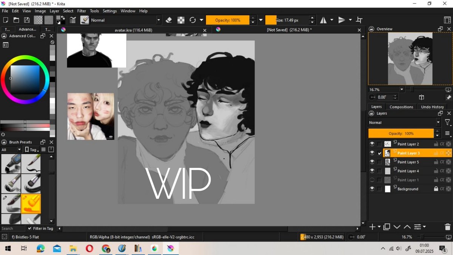Select the Advanced Color Selector docker tab
Screen dimensions: 453x255
pyautogui.click(x=28, y=29)
